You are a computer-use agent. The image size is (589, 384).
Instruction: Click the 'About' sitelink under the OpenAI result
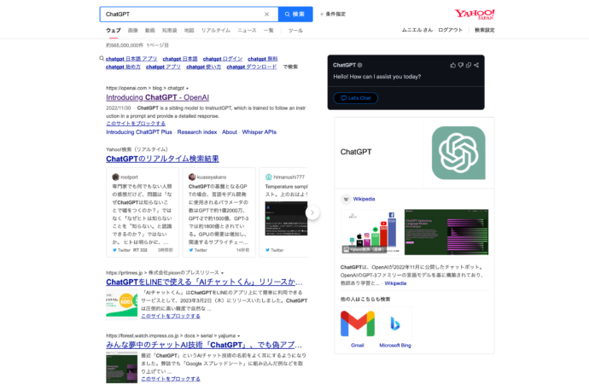[x=230, y=132]
